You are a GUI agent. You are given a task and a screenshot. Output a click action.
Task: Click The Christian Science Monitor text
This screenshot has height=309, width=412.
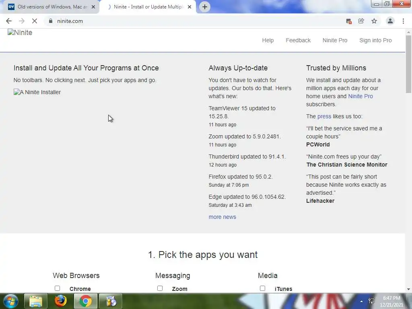pyautogui.click(x=347, y=165)
